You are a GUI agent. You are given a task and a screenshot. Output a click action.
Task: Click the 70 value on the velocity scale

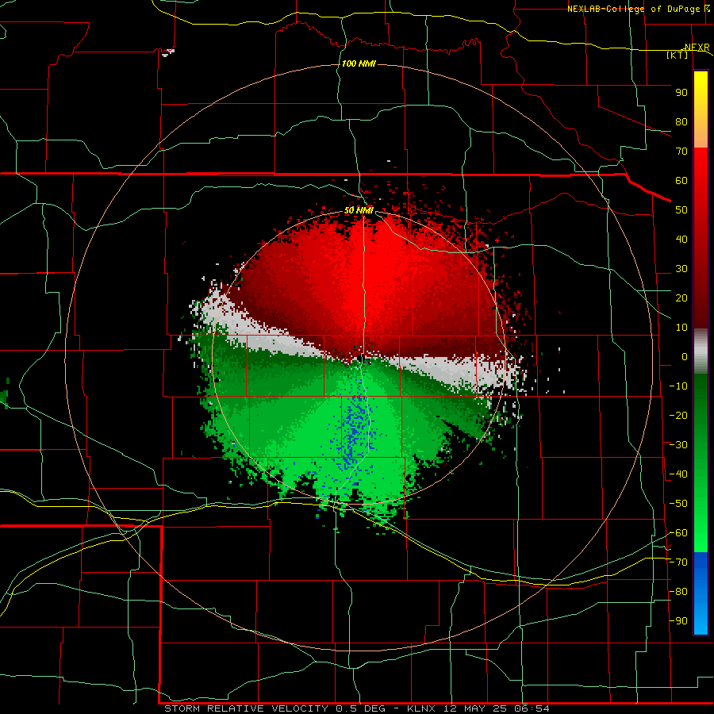point(681,152)
